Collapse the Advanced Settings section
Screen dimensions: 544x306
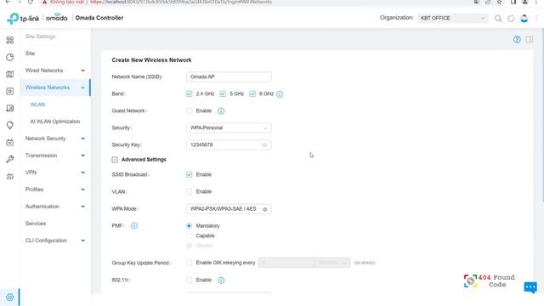tap(115, 160)
